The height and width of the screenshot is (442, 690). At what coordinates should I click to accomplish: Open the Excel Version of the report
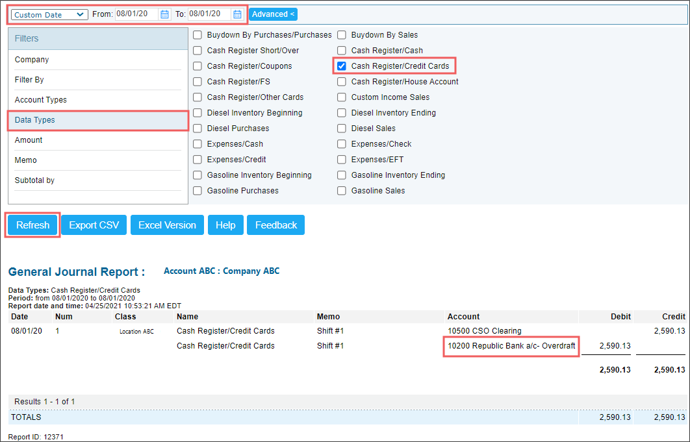click(x=168, y=225)
